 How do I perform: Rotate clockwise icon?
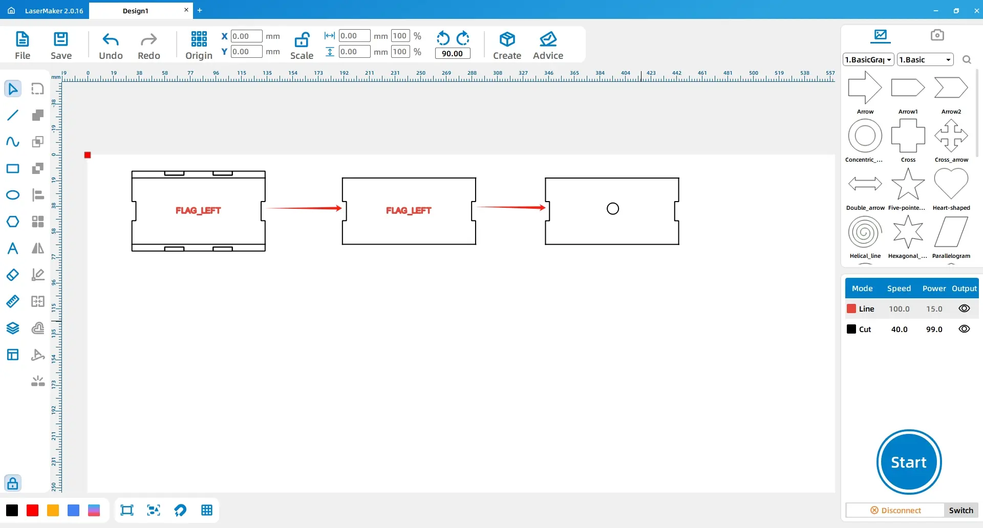point(463,38)
